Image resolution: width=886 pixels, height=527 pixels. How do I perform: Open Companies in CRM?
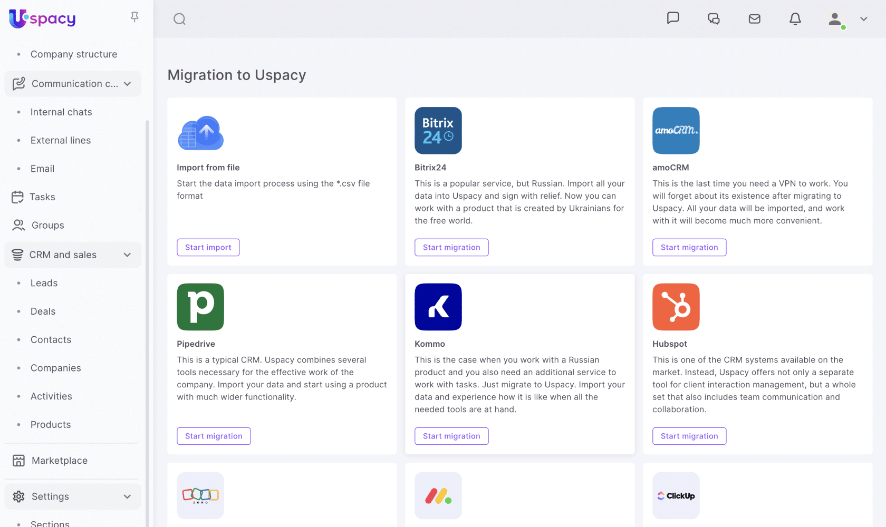[x=55, y=368]
